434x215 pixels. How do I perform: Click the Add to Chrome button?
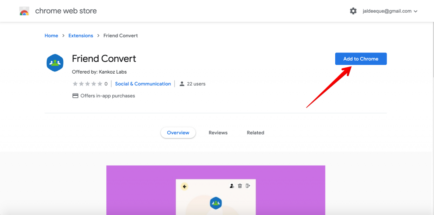pyautogui.click(x=361, y=59)
